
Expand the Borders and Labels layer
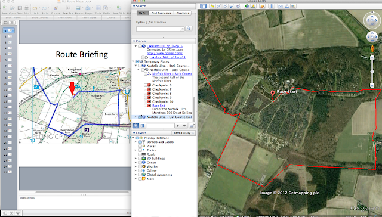[135, 142]
